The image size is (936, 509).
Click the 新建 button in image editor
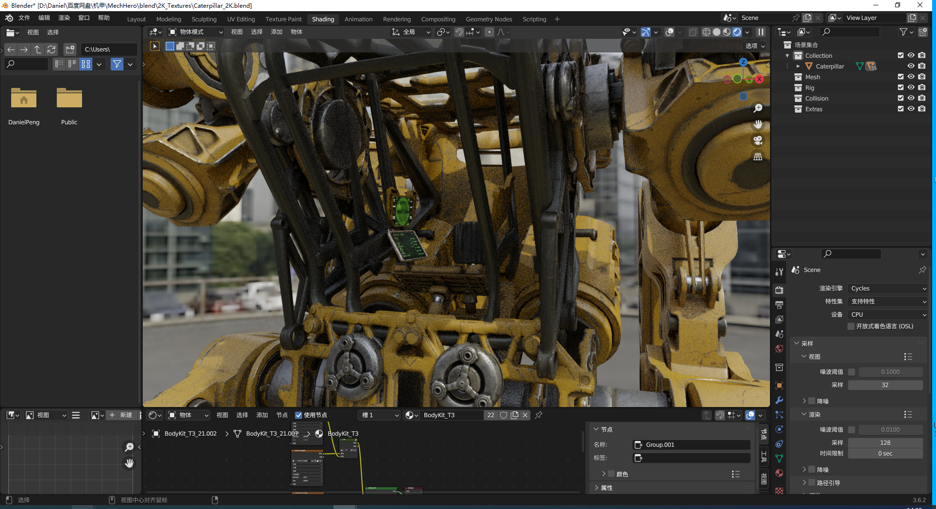click(121, 415)
